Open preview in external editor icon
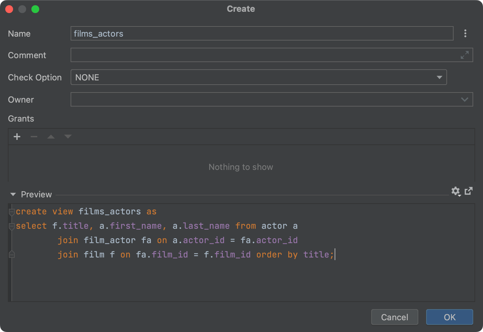Image resolution: width=483 pixels, height=332 pixels. (469, 191)
